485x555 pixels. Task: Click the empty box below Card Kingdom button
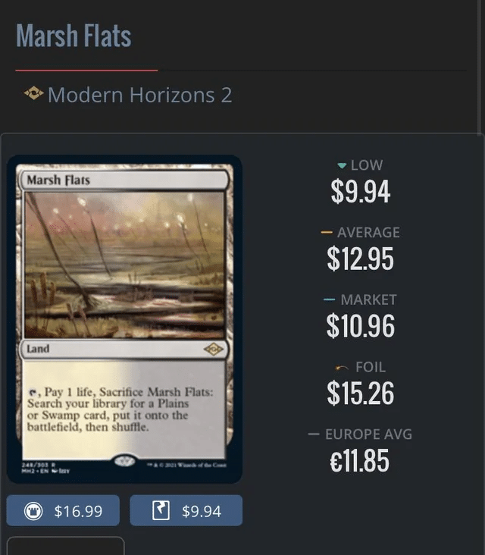65,546
